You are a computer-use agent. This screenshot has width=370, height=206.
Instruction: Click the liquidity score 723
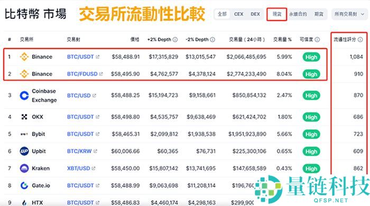358,134
